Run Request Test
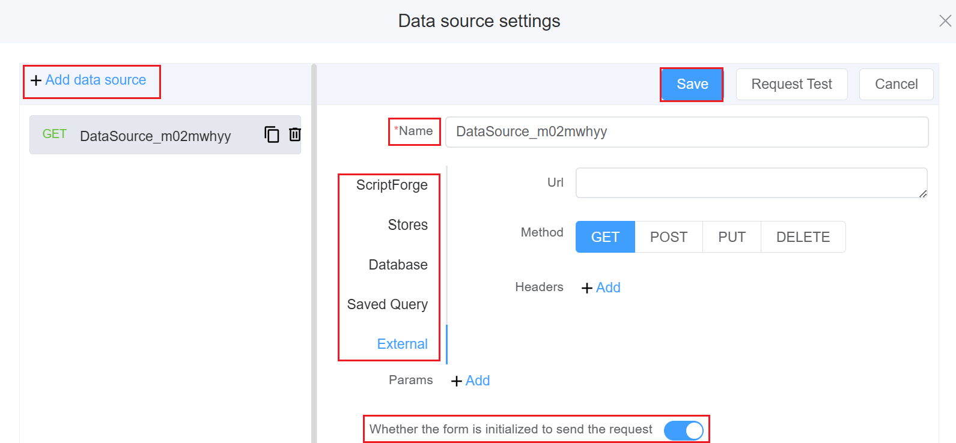 click(791, 84)
